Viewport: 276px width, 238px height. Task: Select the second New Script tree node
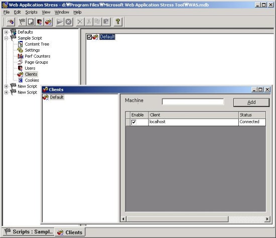click(27, 92)
